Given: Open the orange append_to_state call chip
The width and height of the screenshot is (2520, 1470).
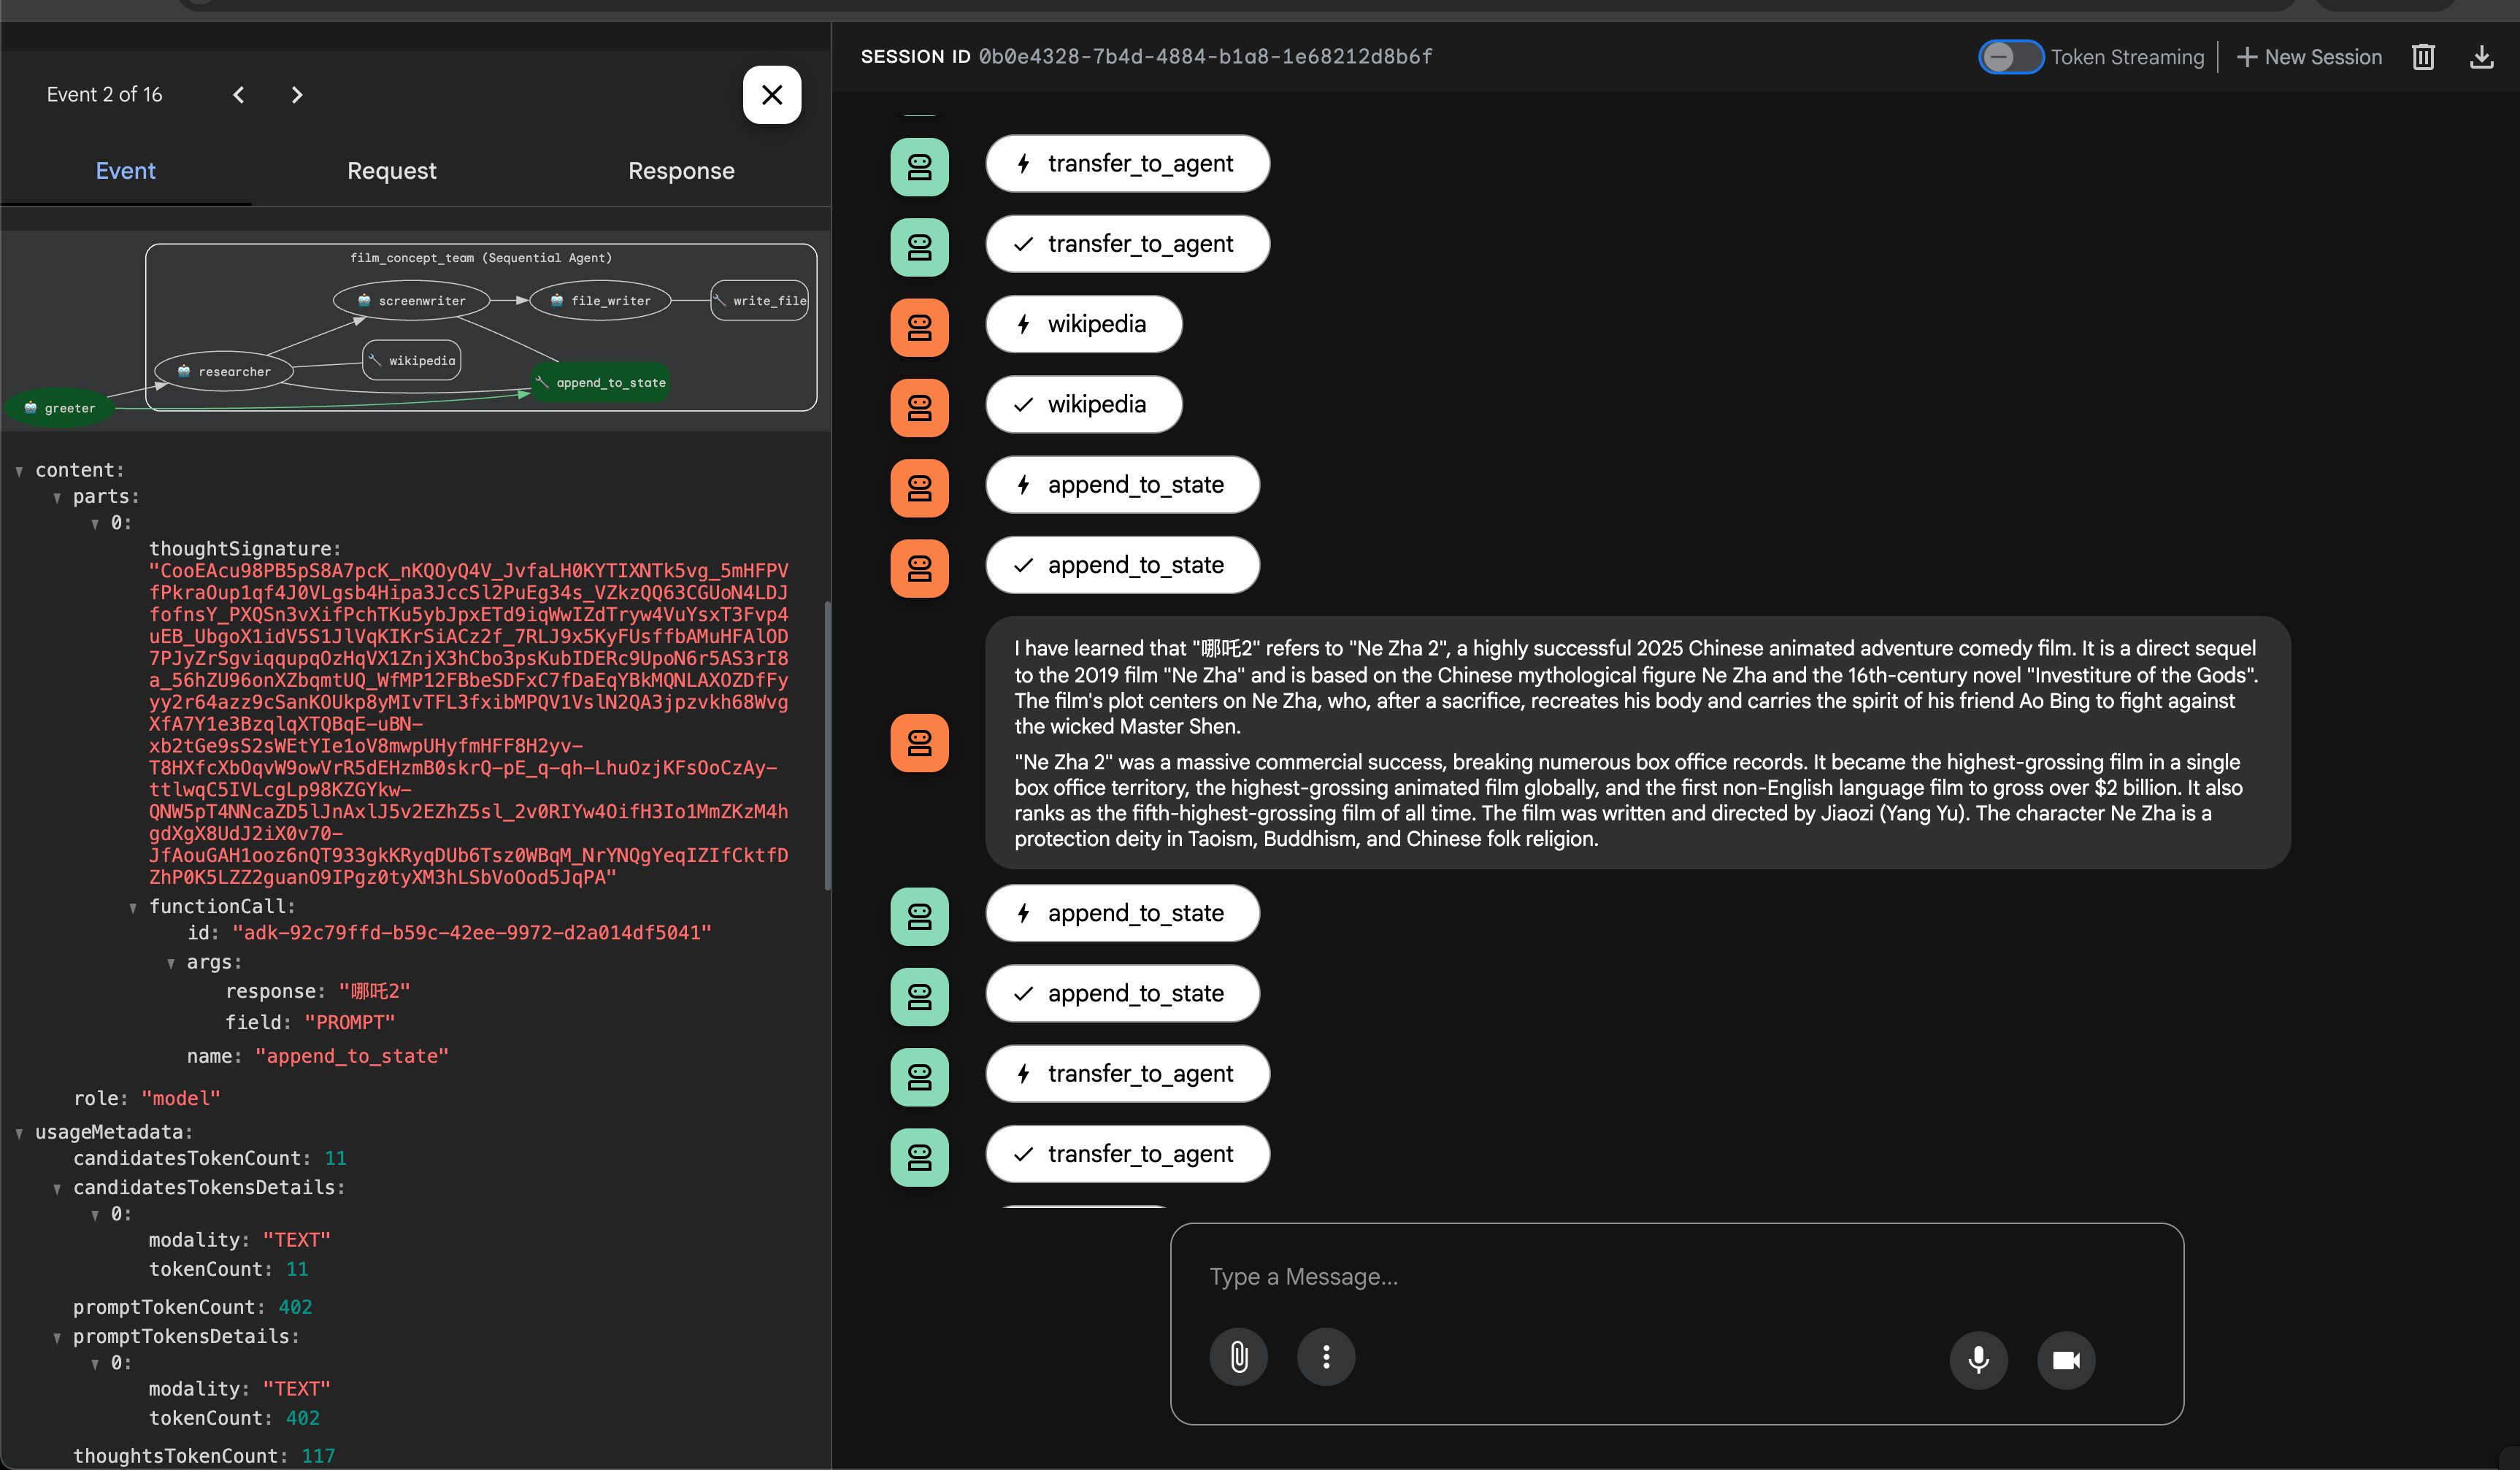Looking at the screenshot, I should pos(1122,485).
